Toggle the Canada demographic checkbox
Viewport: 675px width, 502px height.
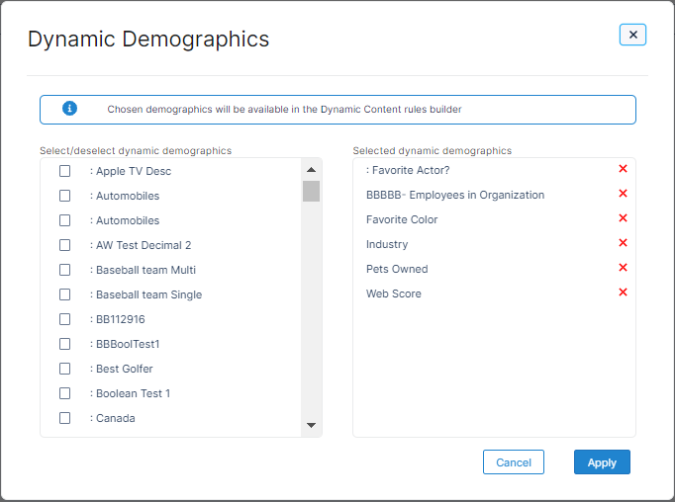tap(65, 418)
